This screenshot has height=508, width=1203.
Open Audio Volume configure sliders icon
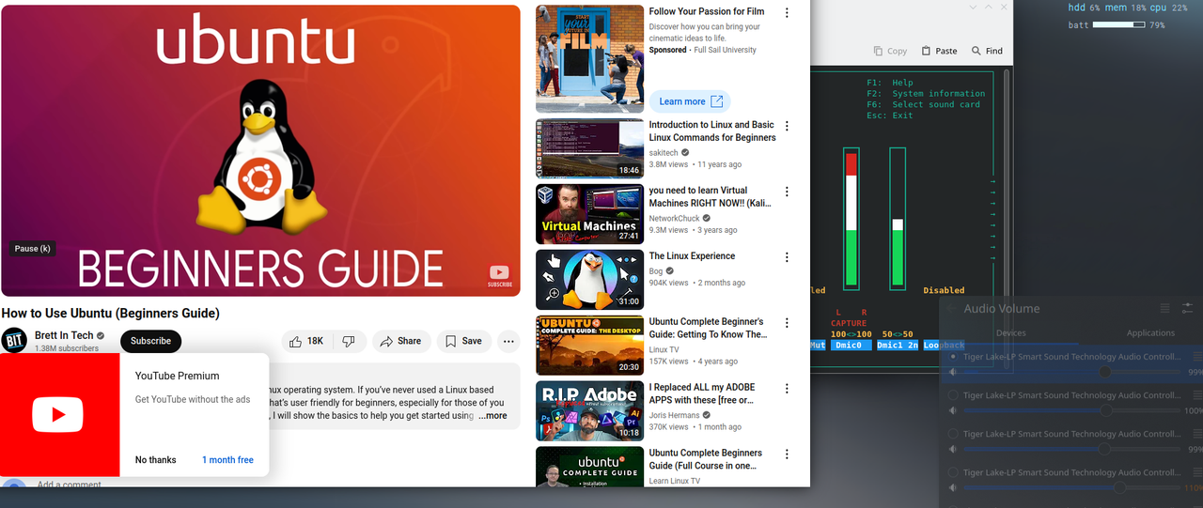pos(1187,308)
